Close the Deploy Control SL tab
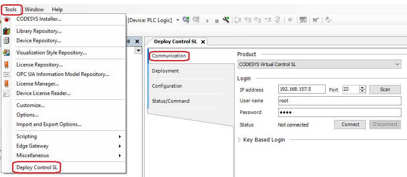This screenshot has width=407, height=177. pyautogui.click(x=203, y=42)
